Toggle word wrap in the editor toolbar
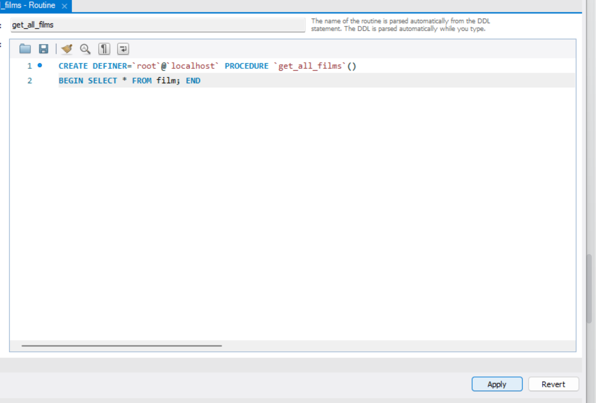Viewport: 596px width, 403px height. point(123,49)
